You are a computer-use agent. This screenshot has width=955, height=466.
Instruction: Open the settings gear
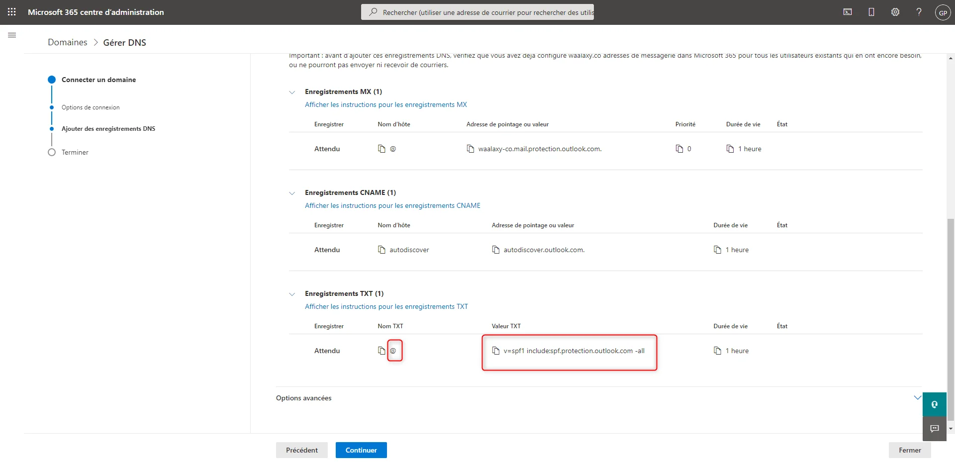pyautogui.click(x=895, y=12)
